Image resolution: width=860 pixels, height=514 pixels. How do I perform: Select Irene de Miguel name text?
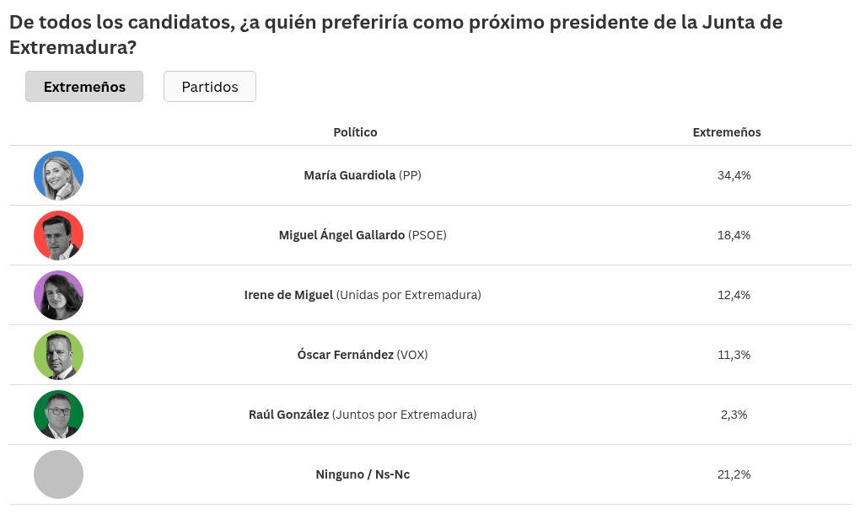click(288, 295)
